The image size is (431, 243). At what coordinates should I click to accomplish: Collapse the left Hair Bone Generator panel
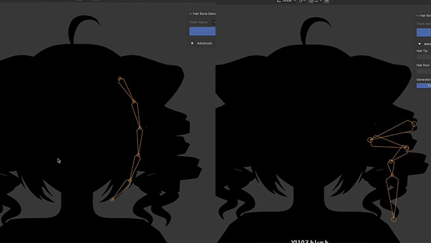[x=202, y=13]
